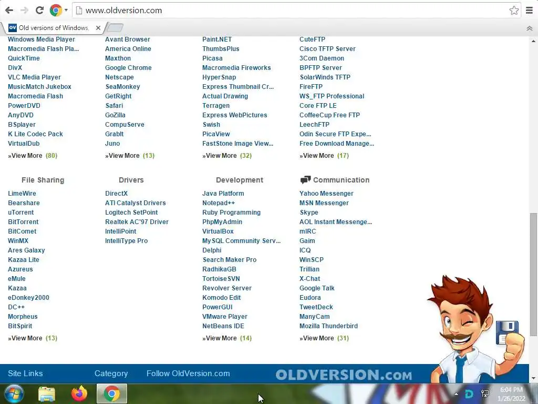Click the Category footer heading
The height and width of the screenshot is (404, 538).
click(x=111, y=373)
